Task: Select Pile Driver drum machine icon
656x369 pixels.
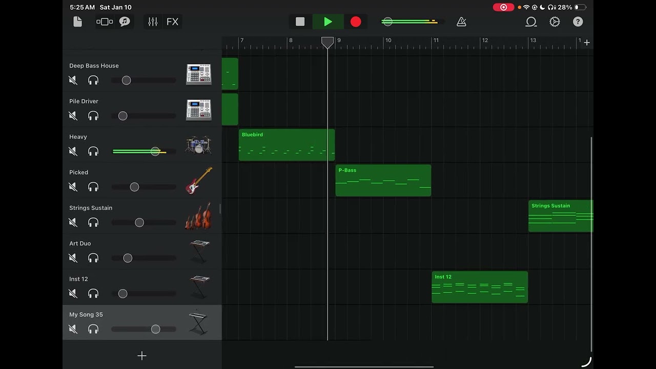Action: tap(199, 110)
